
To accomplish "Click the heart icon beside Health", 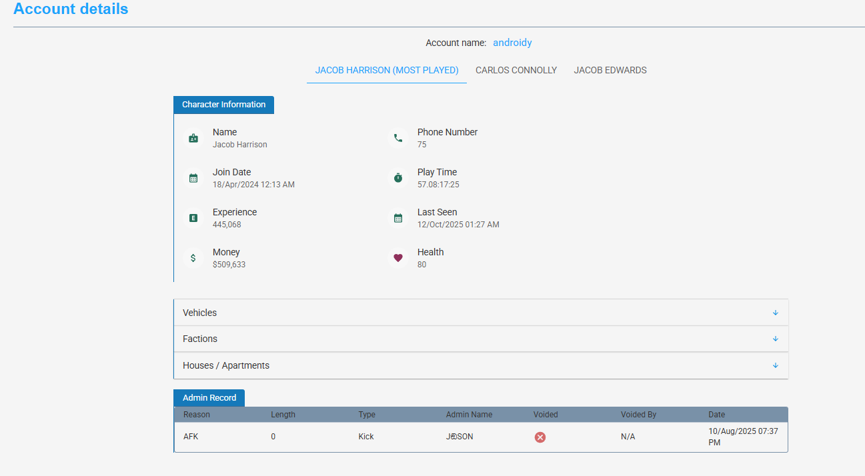I will [x=398, y=258].
